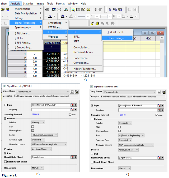Click the Input range selector icon in the Rectangle dialog

159,106
